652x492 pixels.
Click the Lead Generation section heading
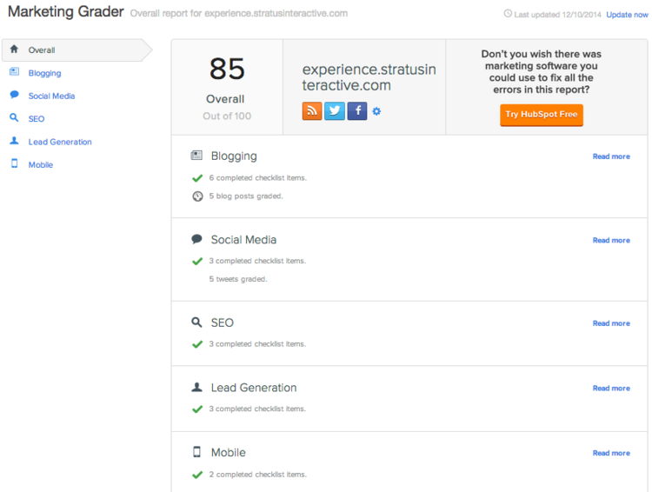click(254, 388)
